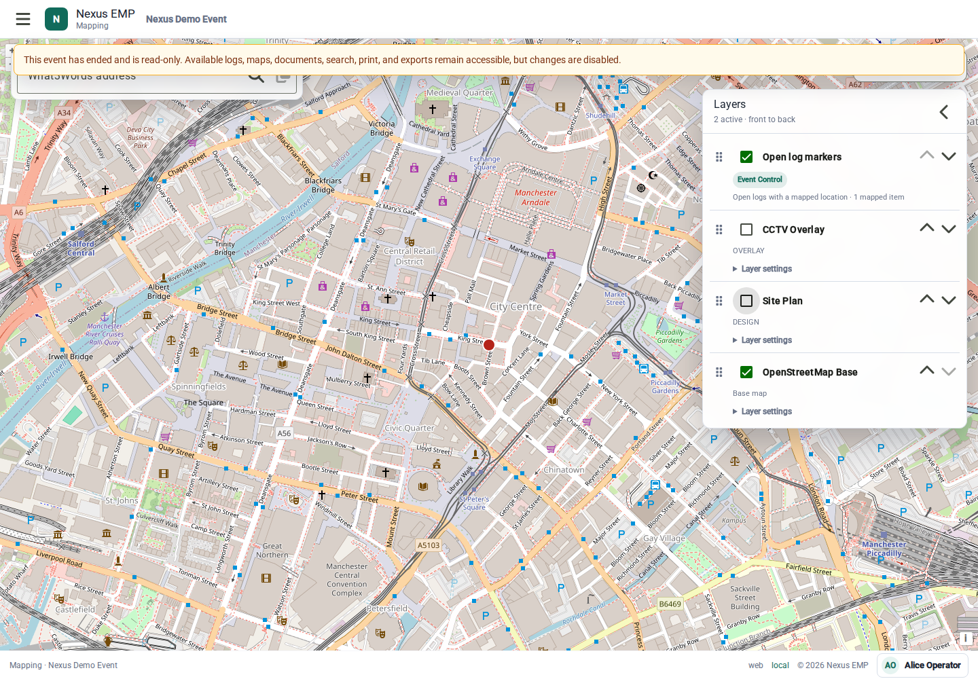The height and width of the screenshot is (679, 978).
Task: Click the Mapping · Nexus Demo Event footer
Action: pyautogui.click(x=63, y=665)
